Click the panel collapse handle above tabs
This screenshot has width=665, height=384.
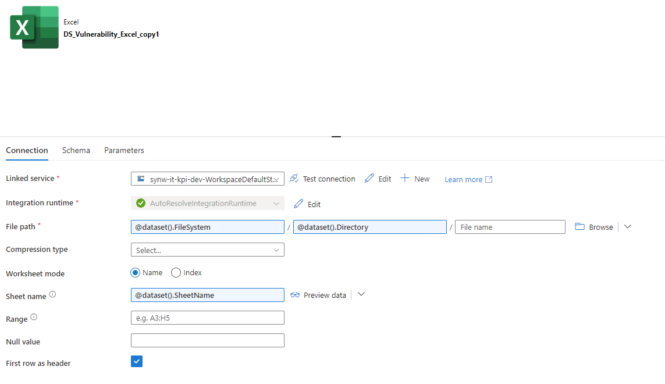tap(336, 137)
